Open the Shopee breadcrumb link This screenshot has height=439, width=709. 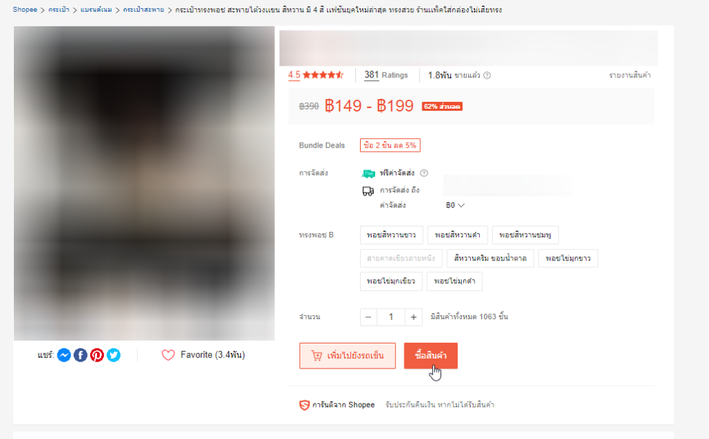click(x=25, y=10)
